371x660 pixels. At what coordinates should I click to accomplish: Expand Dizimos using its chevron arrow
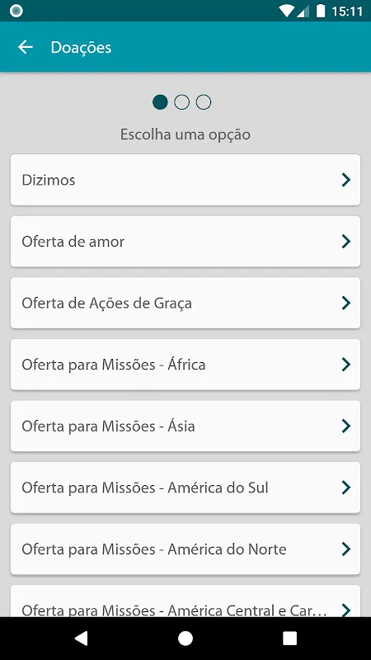pyautogui.click(x=345, y=180)
